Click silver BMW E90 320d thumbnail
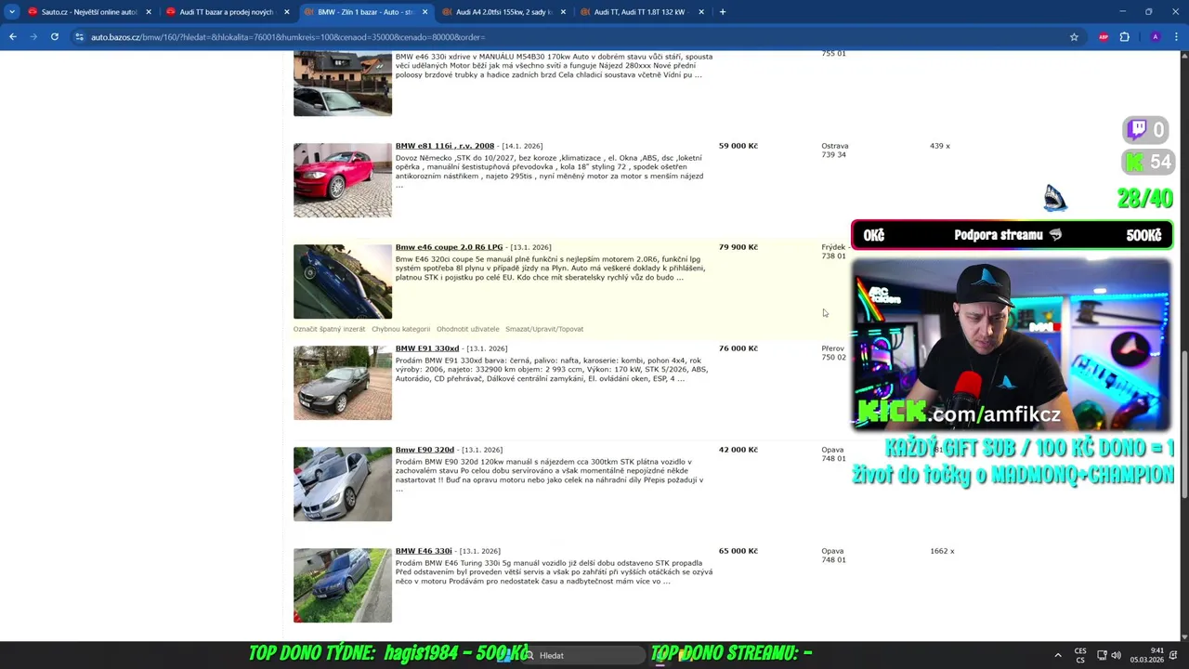The image size is (1189, 669). click(x=343, y=484)
